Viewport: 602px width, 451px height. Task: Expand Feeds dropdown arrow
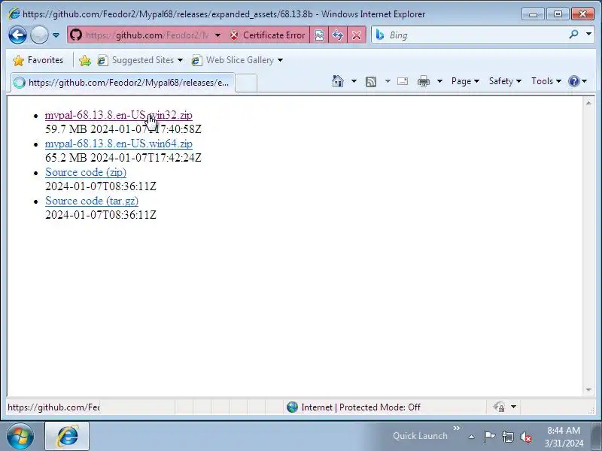388,81
